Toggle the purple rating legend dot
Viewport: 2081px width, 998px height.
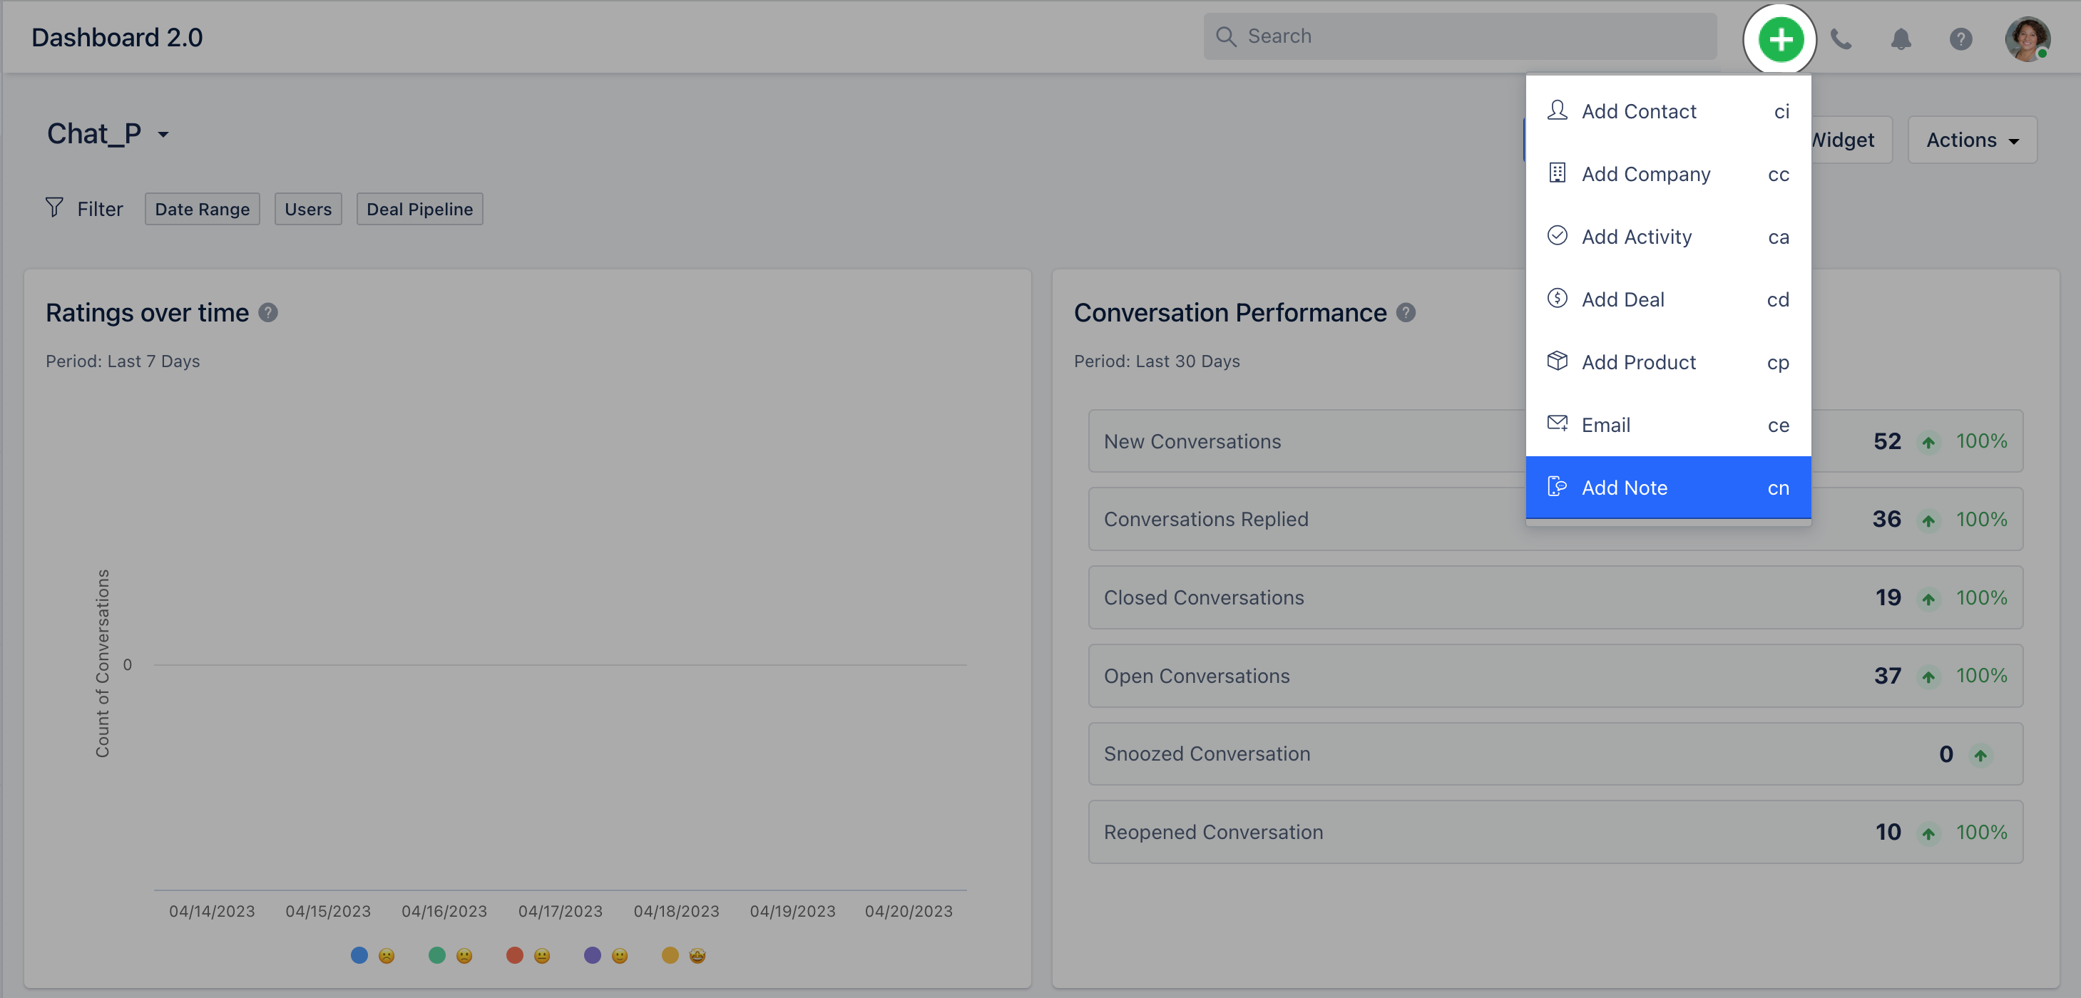point(592,956)
